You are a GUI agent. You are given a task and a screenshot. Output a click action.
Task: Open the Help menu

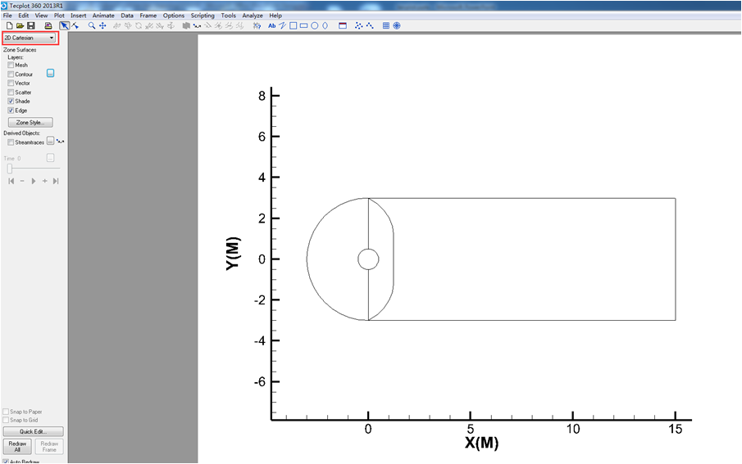point(275,16)
